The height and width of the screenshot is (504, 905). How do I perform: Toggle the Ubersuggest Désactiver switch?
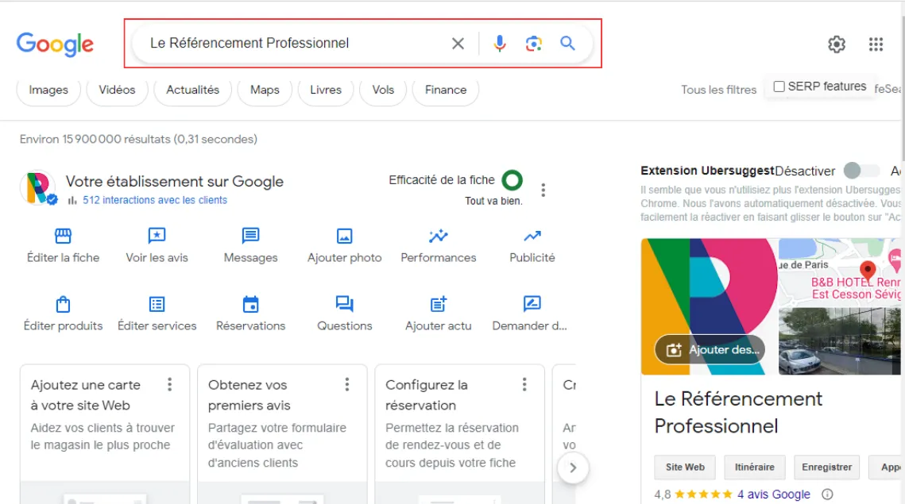(x=861, y=171)
